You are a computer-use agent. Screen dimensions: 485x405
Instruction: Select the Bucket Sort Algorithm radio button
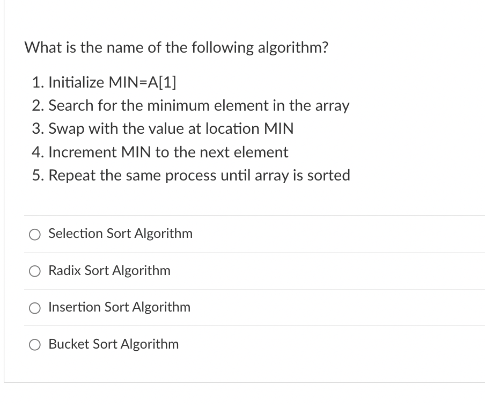tap(35, 345)
